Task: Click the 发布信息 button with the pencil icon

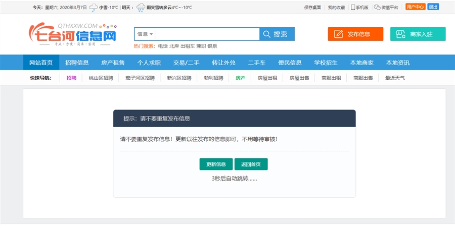Action: [x=355, y=34]
